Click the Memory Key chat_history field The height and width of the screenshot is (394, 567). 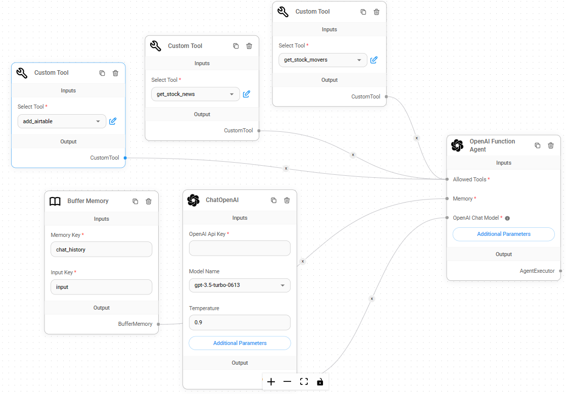coord(101,249)
